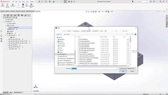Image resolution: width=168 pixels, height=95 pixels.
Task: Switch to the Evaluate ribbon tab
Action: pos(23,11)
